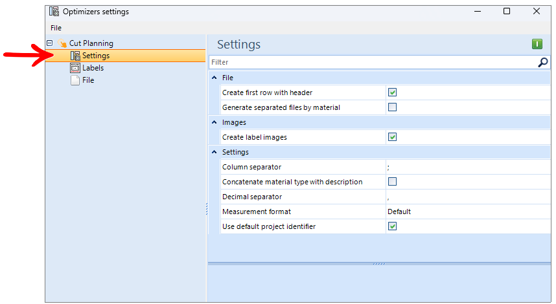Viewport: 556px width, 304px height.
Task: Click the File page icon in tree
Action: tap(75, 80)
